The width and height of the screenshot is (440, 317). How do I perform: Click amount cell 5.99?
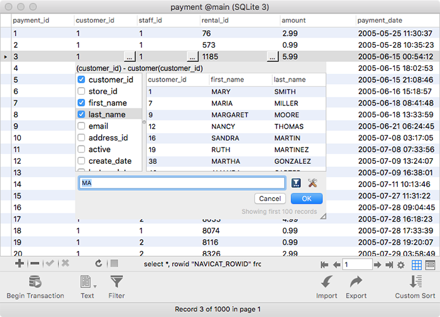coord(290,56)
